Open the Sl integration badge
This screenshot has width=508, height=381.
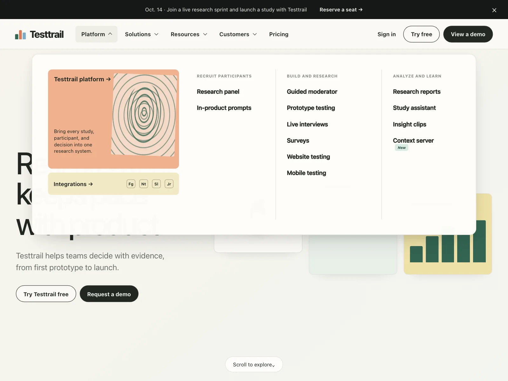pyautogui.click(x=156, y=184)
